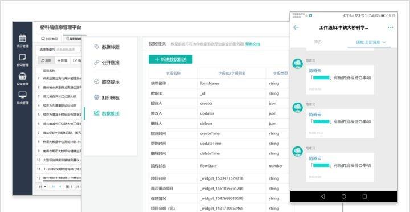The height and width of the screenshot is (212, 410).
Task: Switch to the 待办 tab on phone
Action: [318, 42]
